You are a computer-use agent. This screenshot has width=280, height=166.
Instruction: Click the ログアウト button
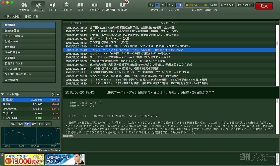pyautogui.click(x=227, y=5)
